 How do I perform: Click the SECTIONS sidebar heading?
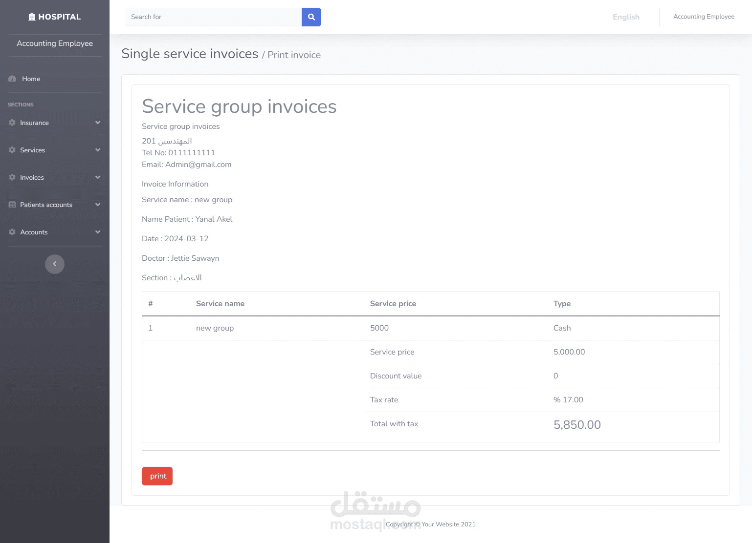point(21,104)
